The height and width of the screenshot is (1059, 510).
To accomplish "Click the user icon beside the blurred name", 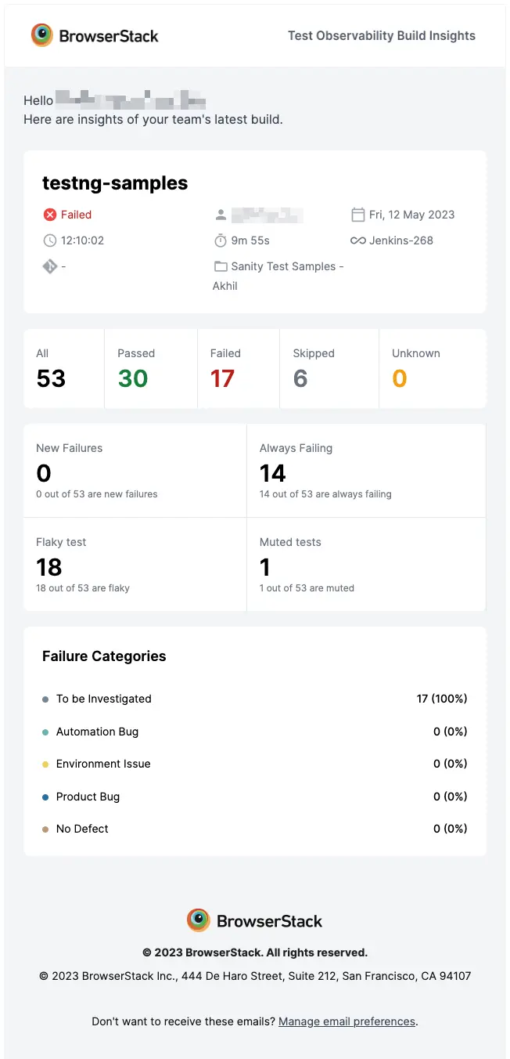I will [x=221, y=215].
